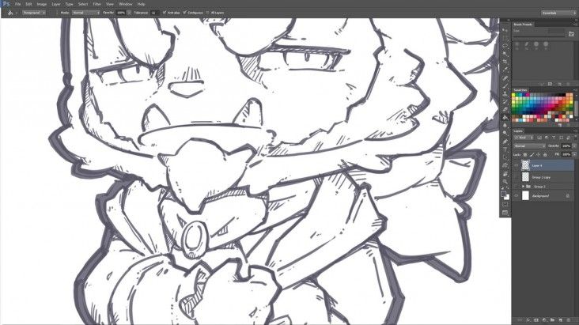Select the Clone Stamp tool

tap(505, 94)
